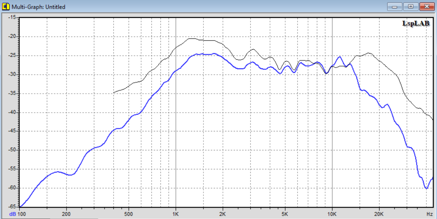Click the 500 frequency axis label

129,214
